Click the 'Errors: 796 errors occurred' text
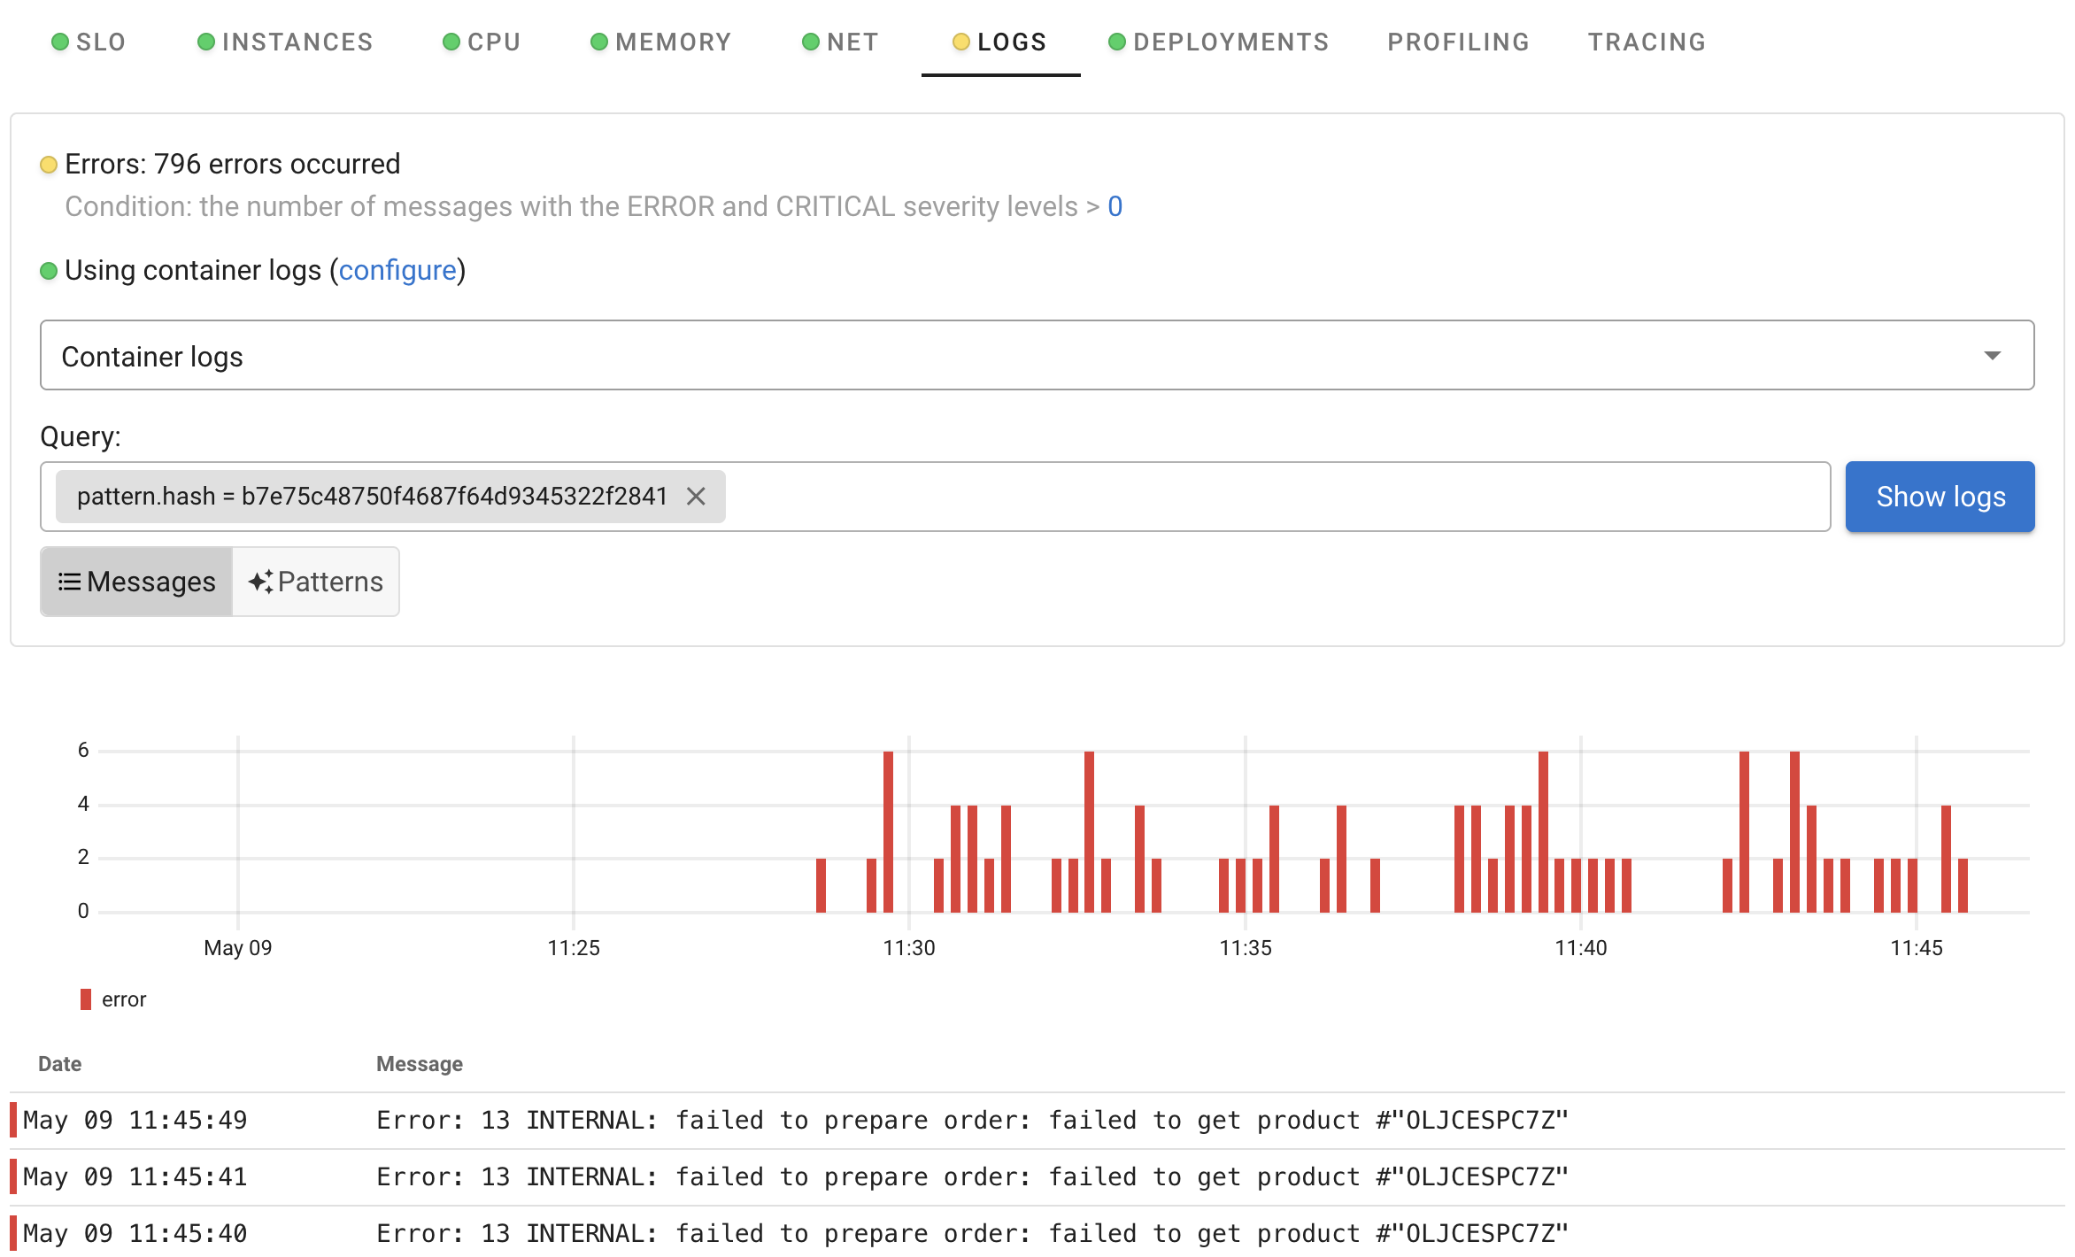Screen dimensions: 2075x1257 click(232, 164)
